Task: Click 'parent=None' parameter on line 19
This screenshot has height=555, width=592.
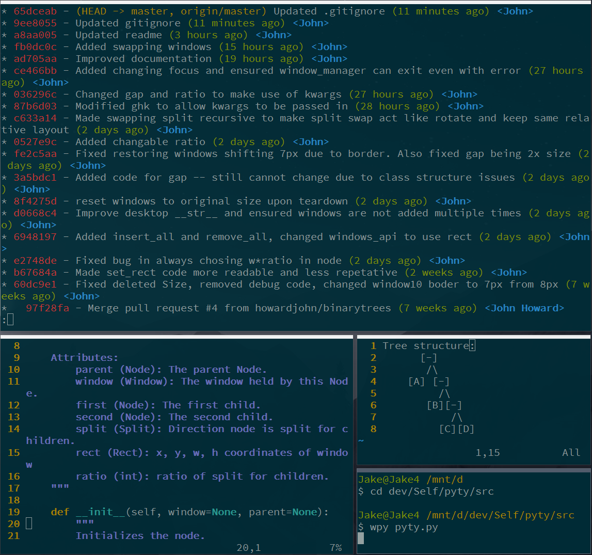Action: click(x=282, y=512)
